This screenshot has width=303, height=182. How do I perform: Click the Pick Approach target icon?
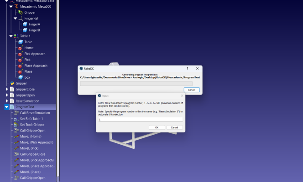tap(21, 54)
